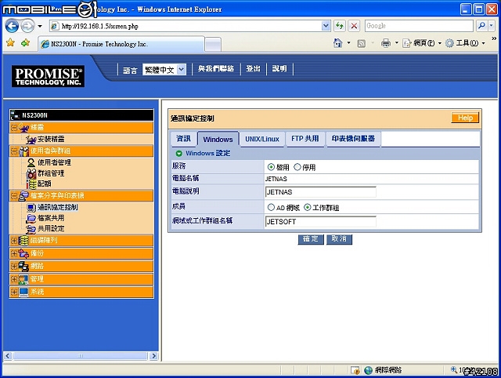The image size is (501, 378).
Task: Open a new blank browser tab
Action: click(x=212, y=45)
